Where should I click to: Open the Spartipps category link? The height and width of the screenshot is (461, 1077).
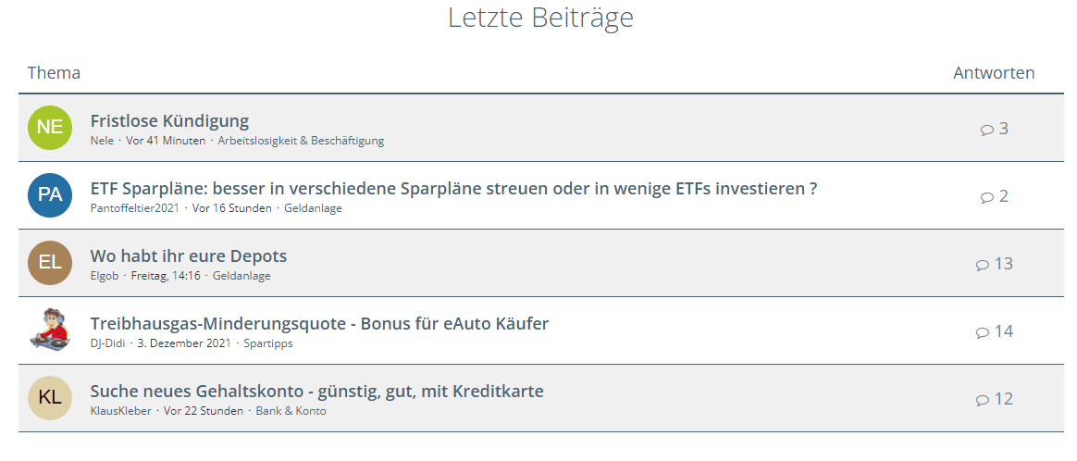268,343
